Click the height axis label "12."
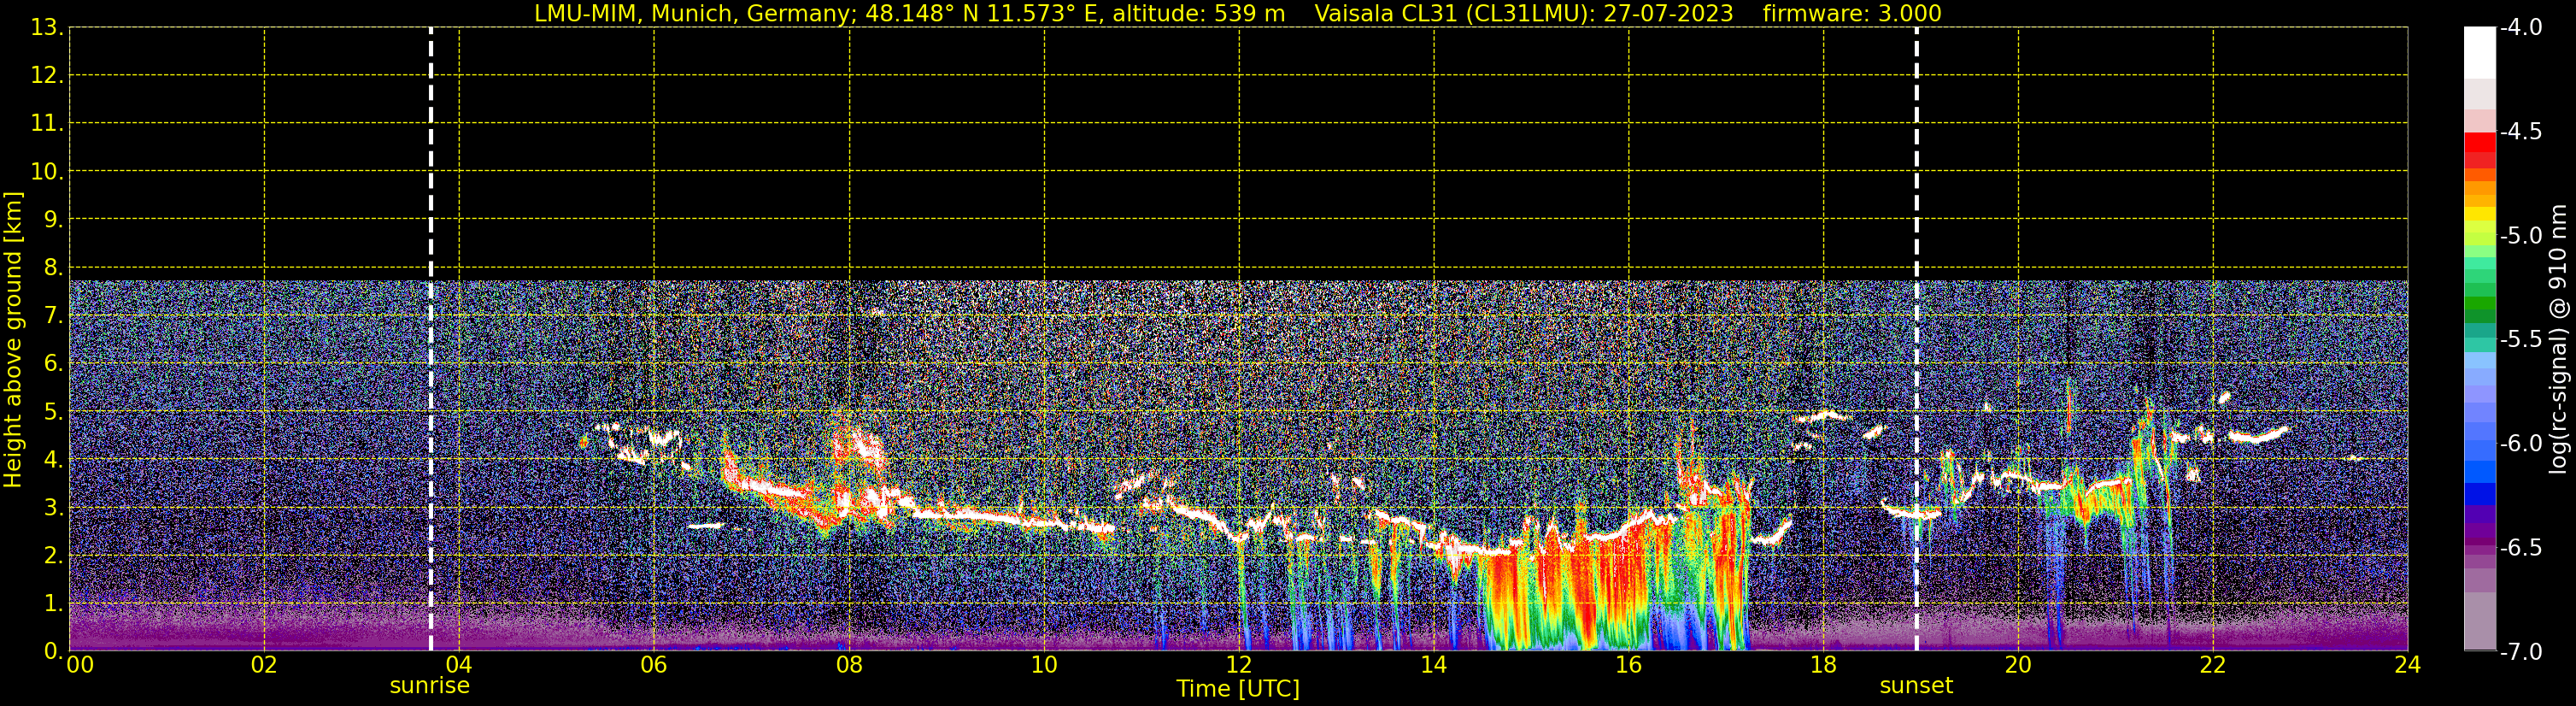The width and height of the screenshot is (2576, 706). (47, 76)
